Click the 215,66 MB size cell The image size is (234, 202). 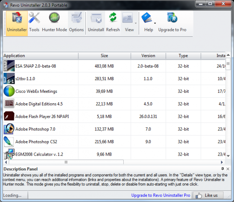point(104,142)
